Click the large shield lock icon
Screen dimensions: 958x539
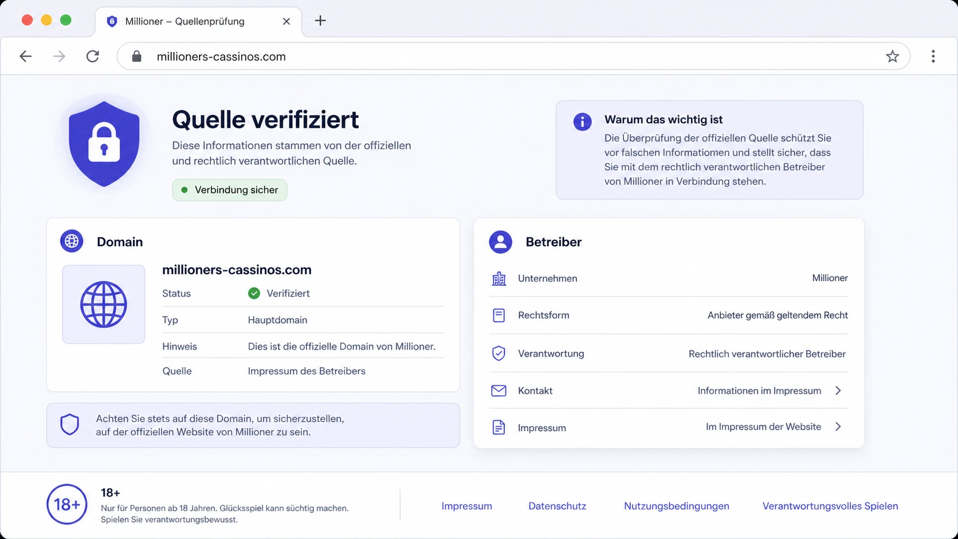(104, 144)
